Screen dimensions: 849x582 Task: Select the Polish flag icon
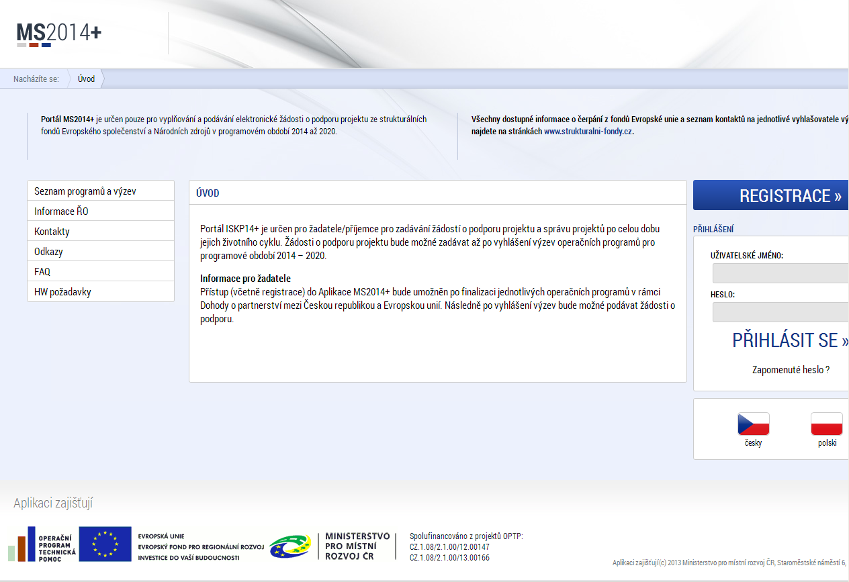click(827, 424)
